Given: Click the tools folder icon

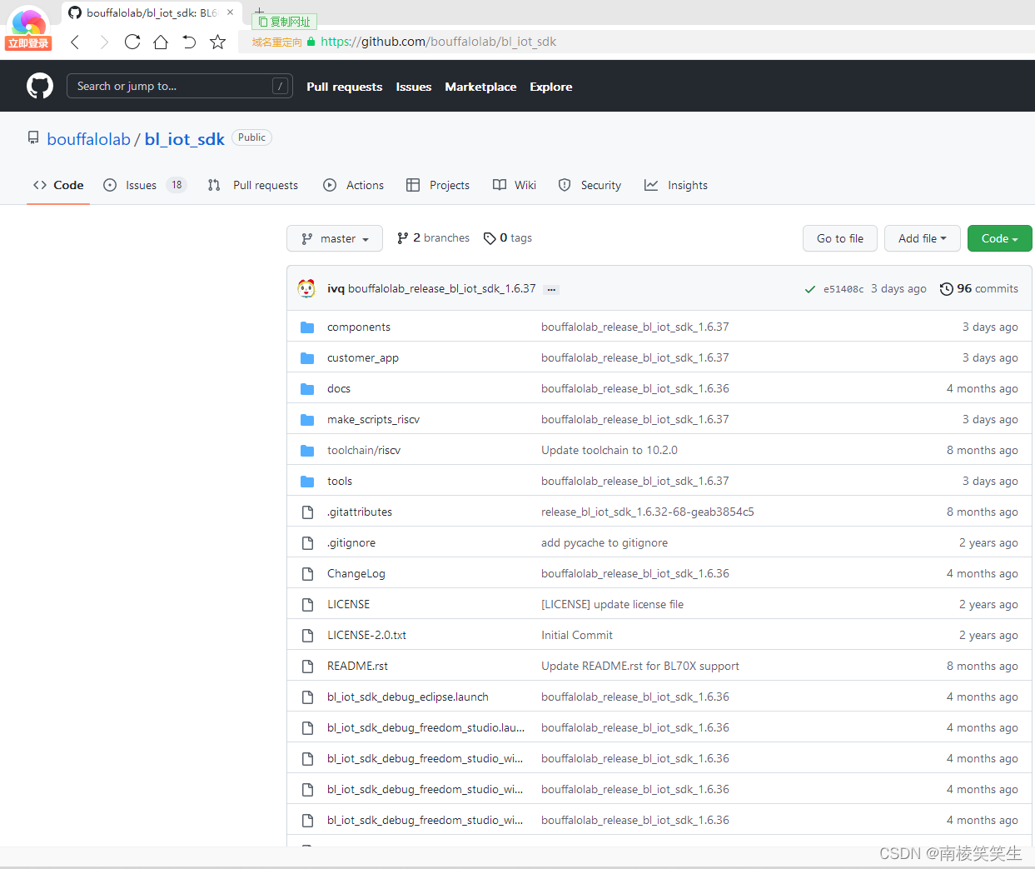Looking at the screenshot, I should click(x=307, y=482).
